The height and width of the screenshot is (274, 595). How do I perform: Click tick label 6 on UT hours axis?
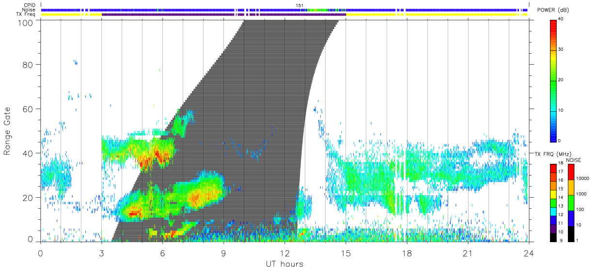(x=162, y=253)
